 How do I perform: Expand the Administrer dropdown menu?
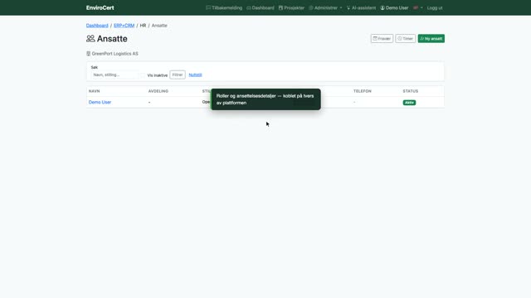325,7
